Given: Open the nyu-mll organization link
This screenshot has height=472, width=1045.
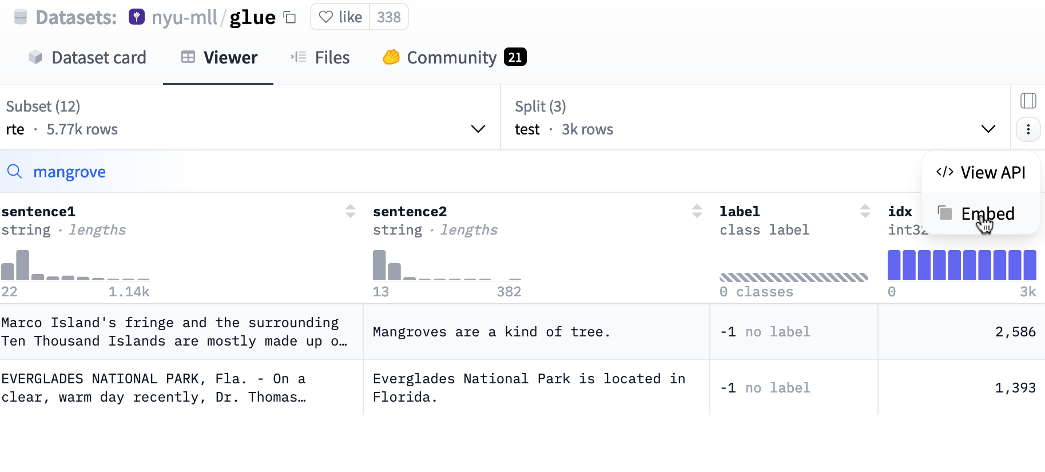Looking at the screenshot, I should tap(184, 18).
